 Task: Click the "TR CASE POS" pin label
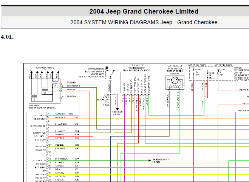39,160
